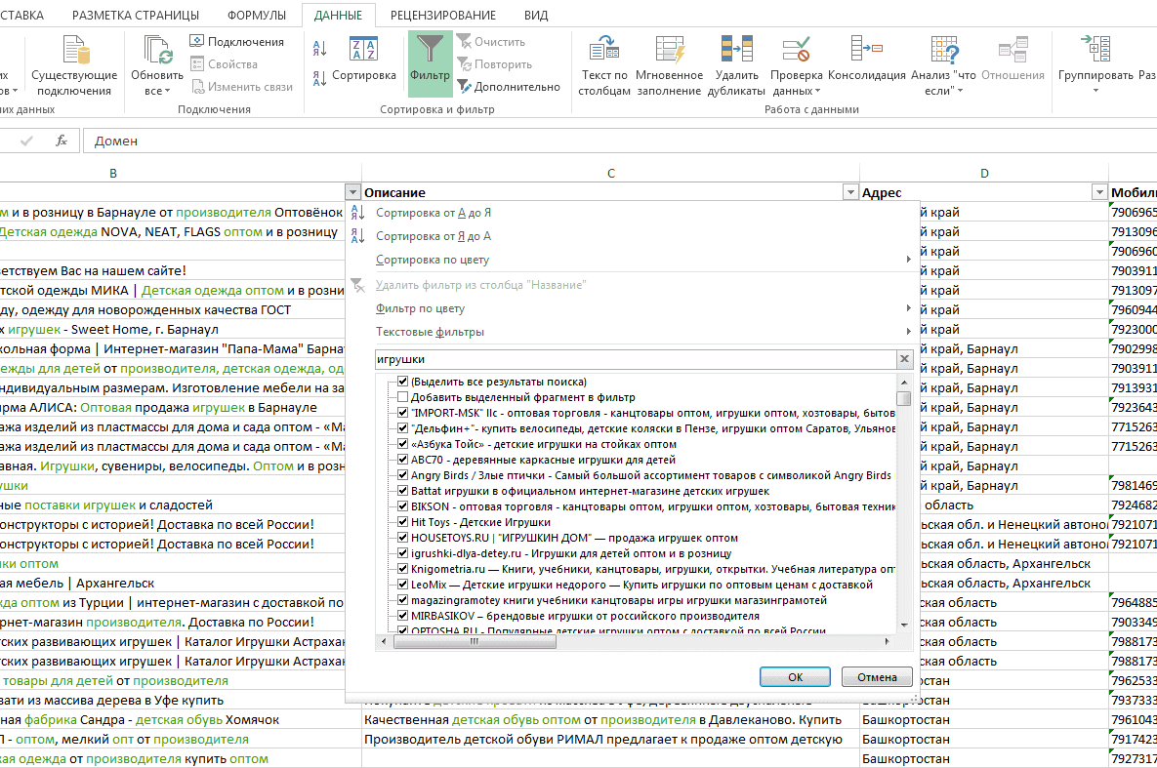Open Connections (Подключения) in the ribbon

coord(237,41)
